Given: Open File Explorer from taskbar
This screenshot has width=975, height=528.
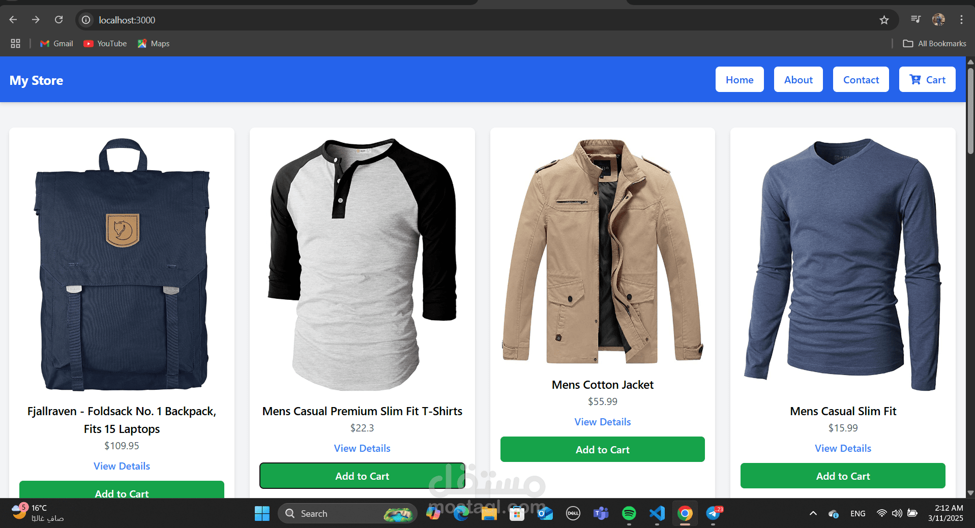Looking at the screenshot, I should coord(489,513).
